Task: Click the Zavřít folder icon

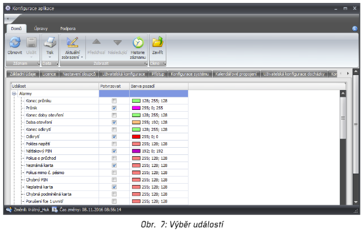Action: (157, 43)
